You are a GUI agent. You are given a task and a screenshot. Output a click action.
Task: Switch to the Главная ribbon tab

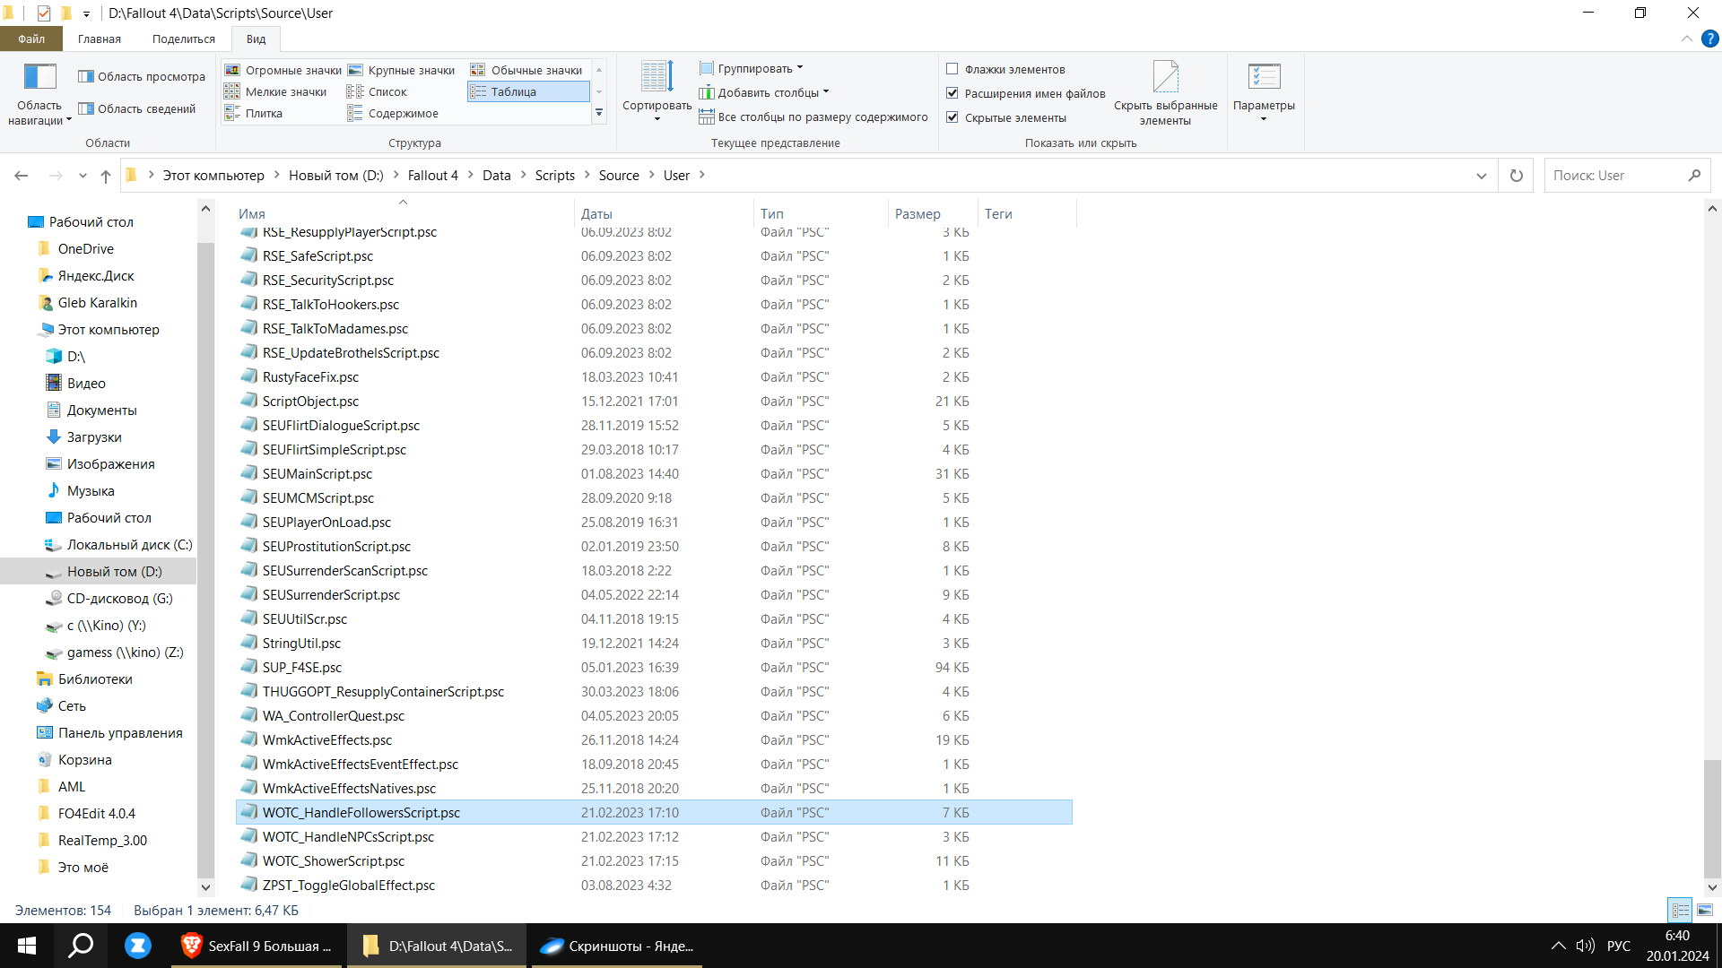[x=99, y=39]
